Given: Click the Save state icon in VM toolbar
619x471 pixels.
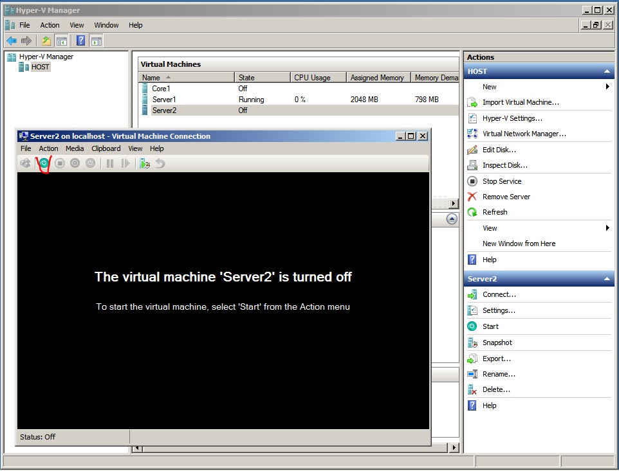Looking at the screenshot, I should 90,163.
